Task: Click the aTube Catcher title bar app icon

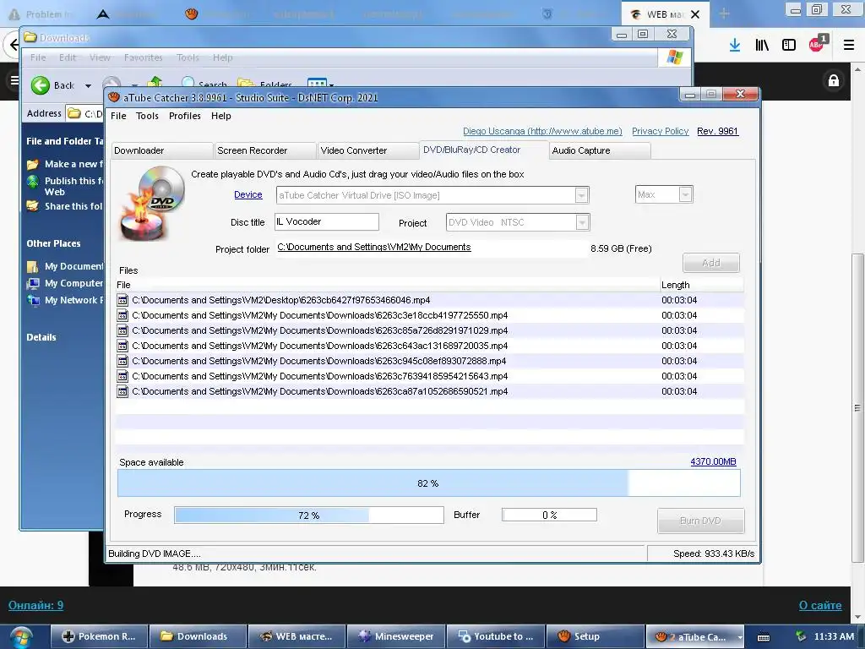Action: tap(114, 98)
